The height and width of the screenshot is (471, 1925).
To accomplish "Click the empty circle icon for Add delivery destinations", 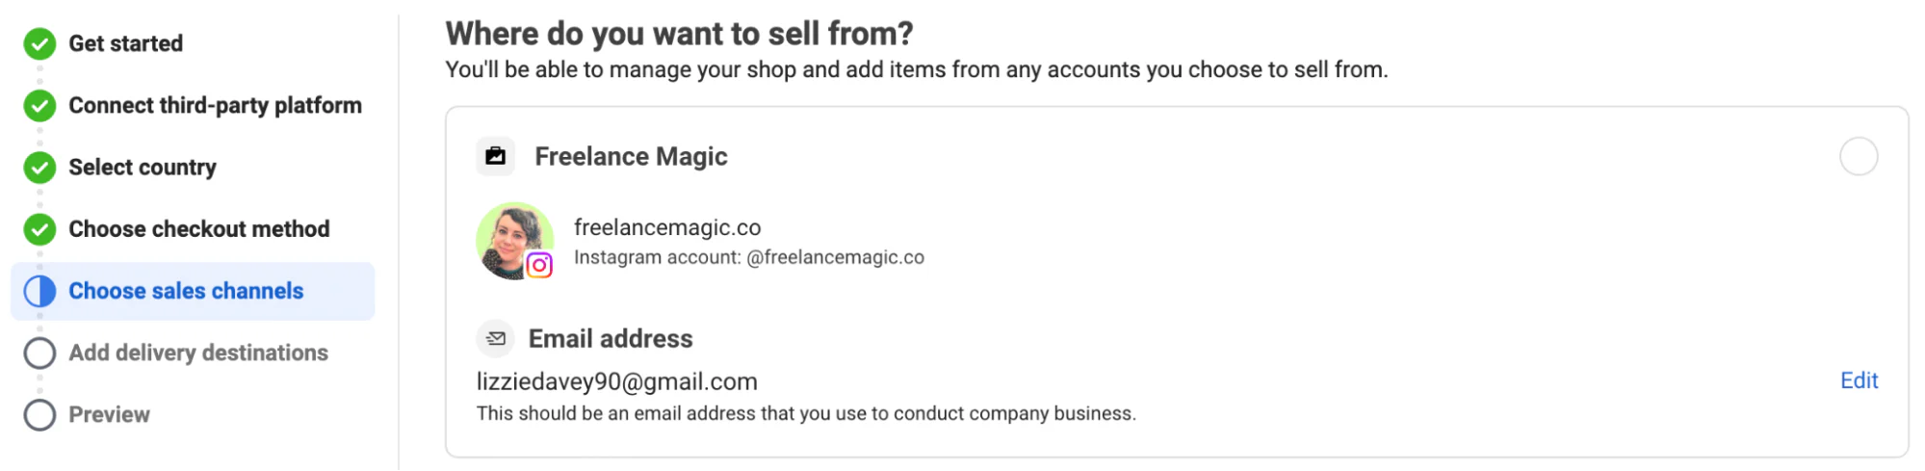I will [39, 353].
